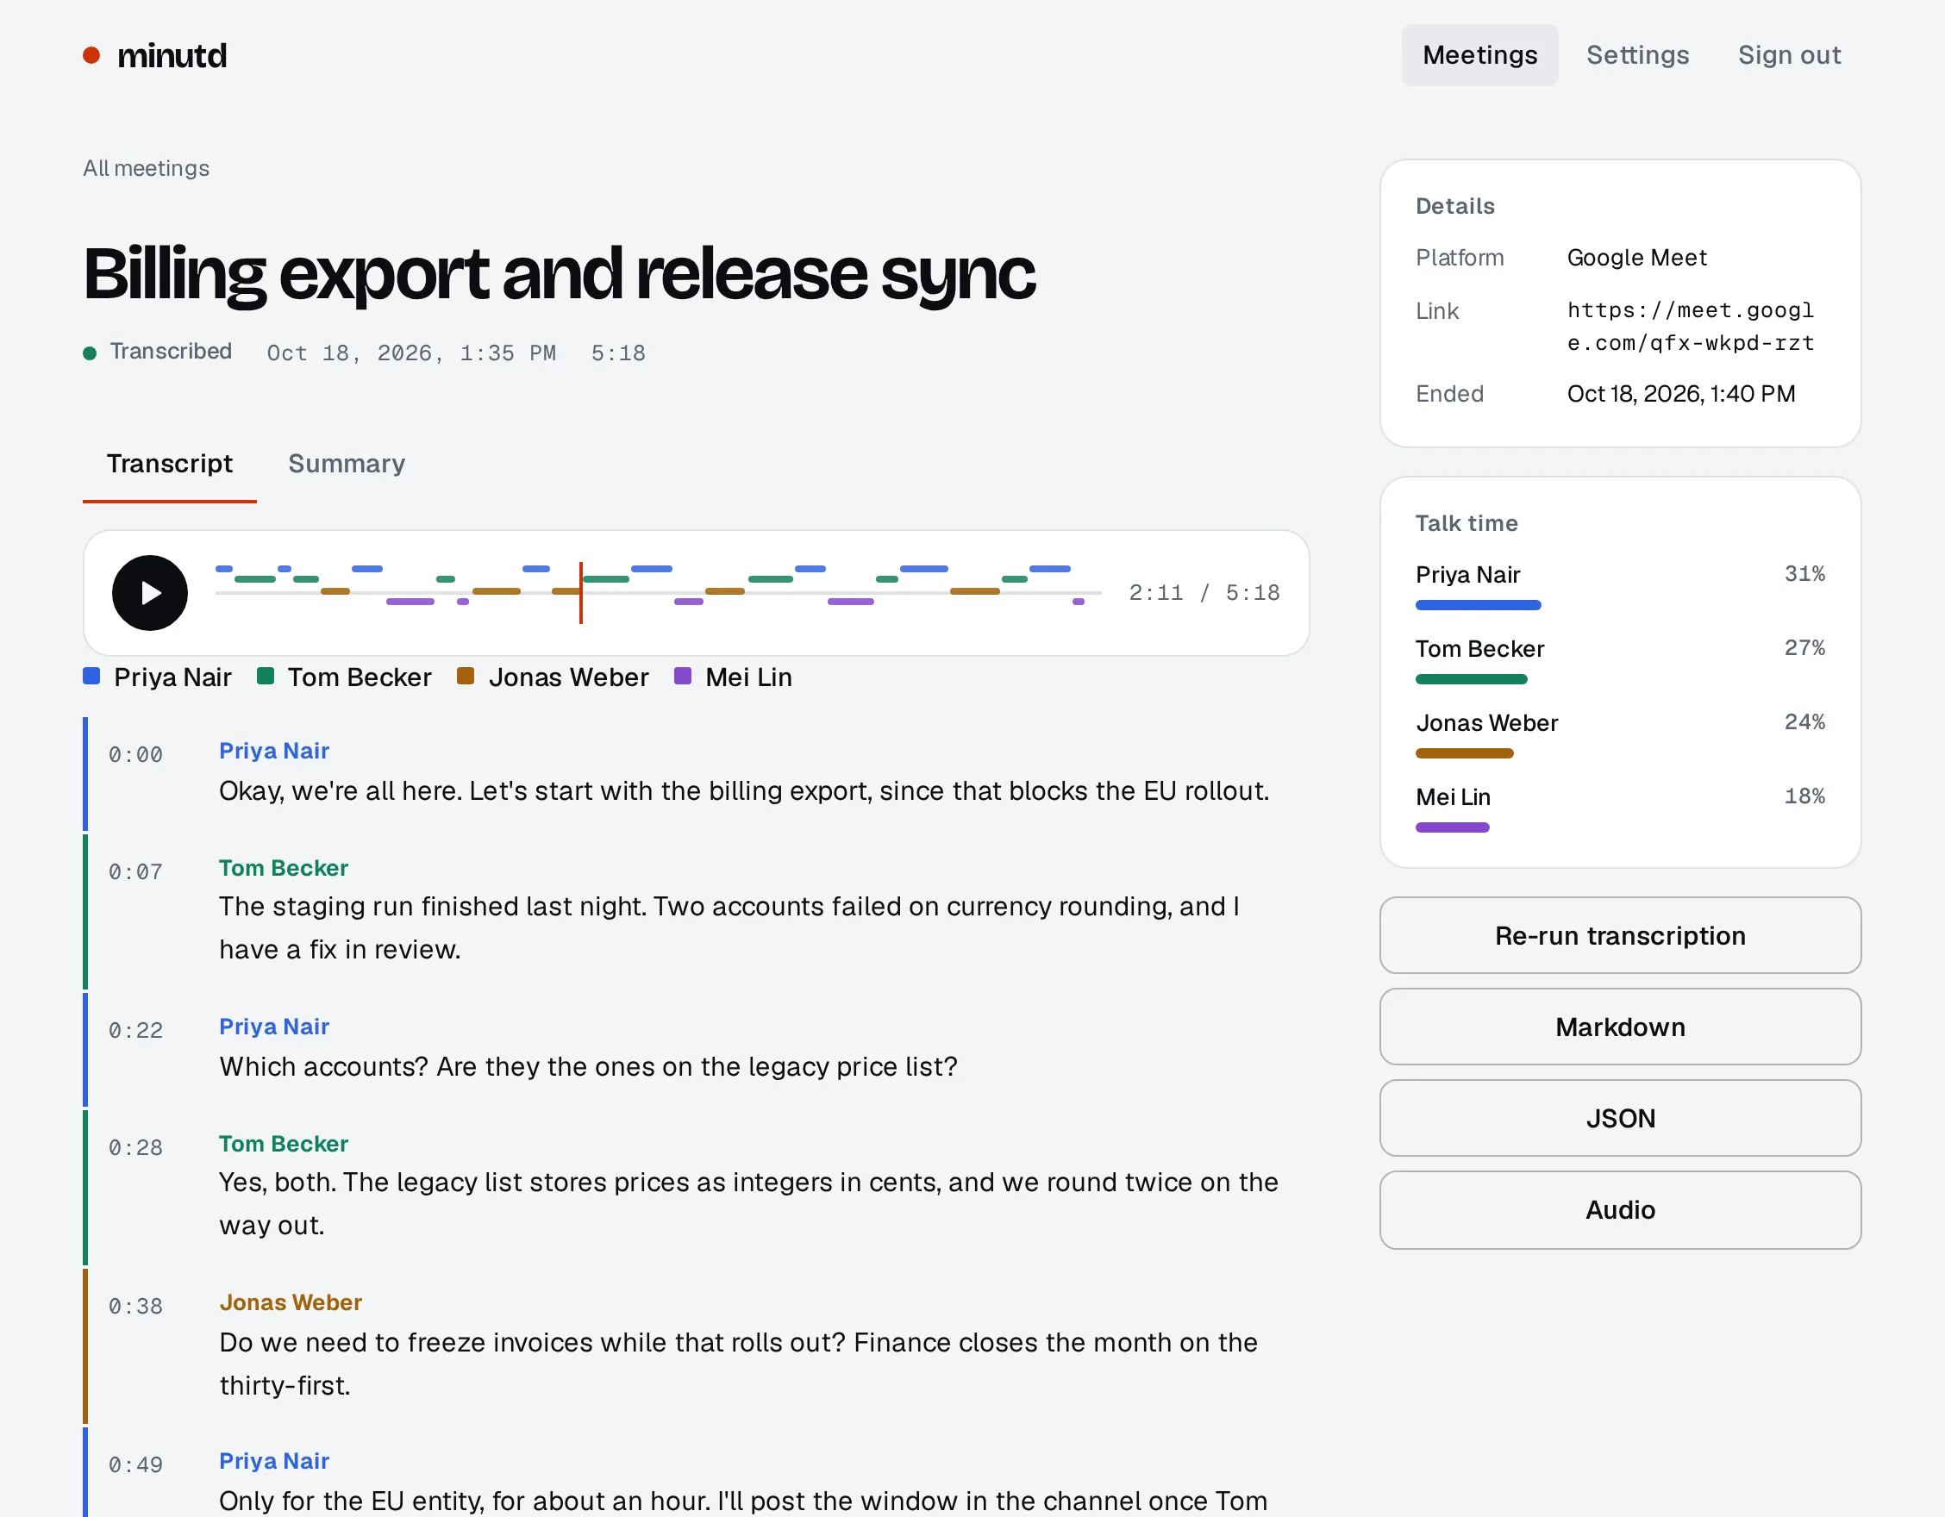The height and width of the screenshot is (1517, 1945).
Task: Click Mei Lin's talk time bar
Action: (x=1452, y=828)
